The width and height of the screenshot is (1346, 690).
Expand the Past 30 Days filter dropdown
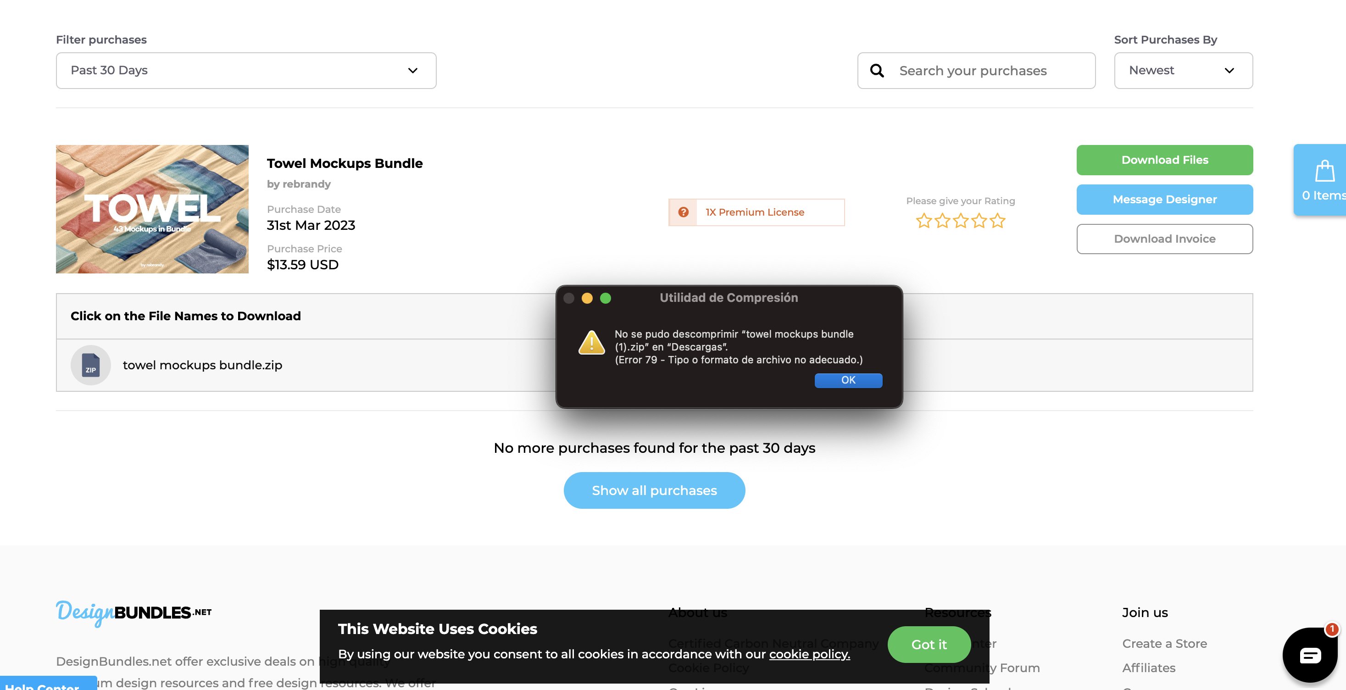246,71
